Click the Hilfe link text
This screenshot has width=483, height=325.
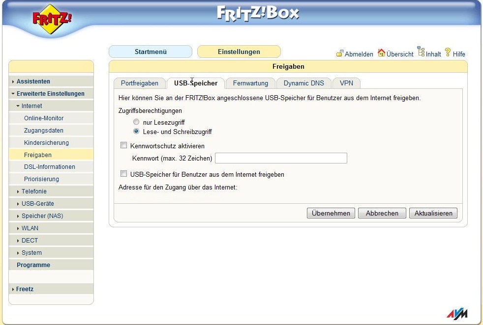coord(459,54)
